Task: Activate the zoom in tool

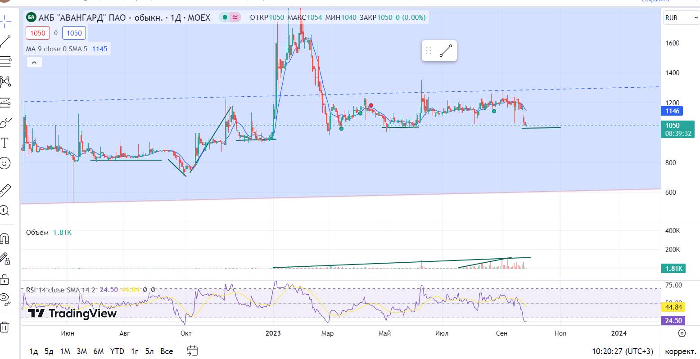Action: point(5,211)
